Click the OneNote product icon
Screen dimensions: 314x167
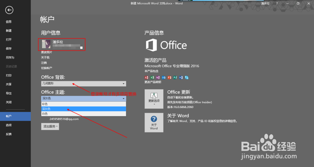click(158, 77)
